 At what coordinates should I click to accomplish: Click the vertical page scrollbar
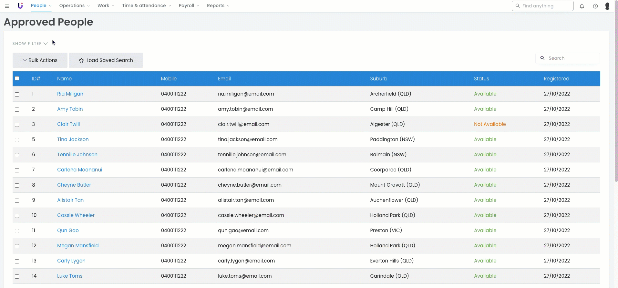(x=616, y=97)
